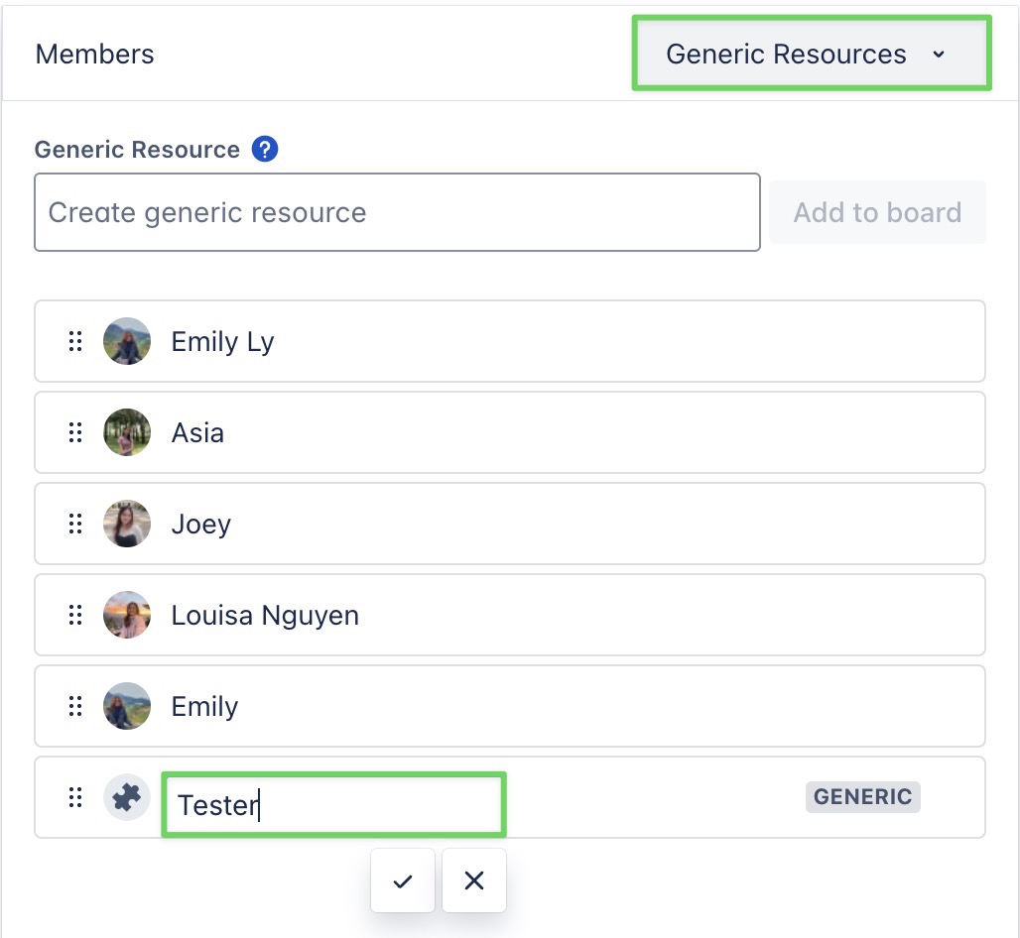The width and height of the screenshot is (1020, 938).
Task: Select the Louisa Nguyen member row
Action: coord(595,616)
